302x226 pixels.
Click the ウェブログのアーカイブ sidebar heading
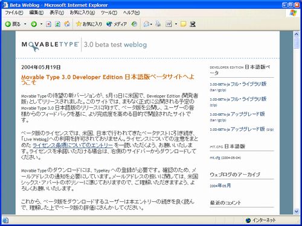[235, 174]
